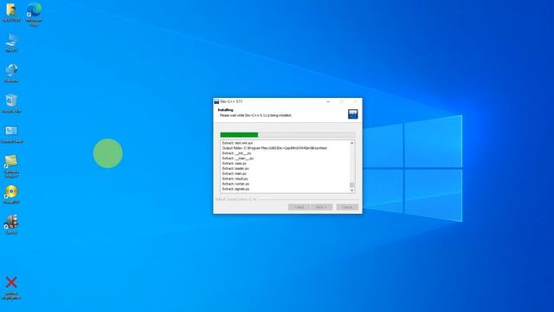Click the Cancel button in the installer

[347, 207]
